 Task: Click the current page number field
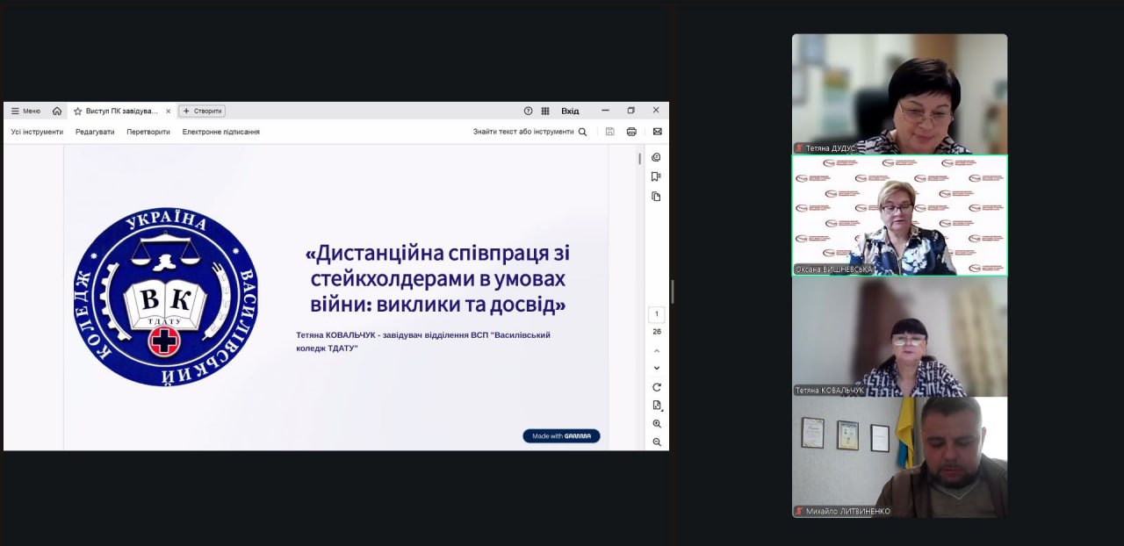point(657,314)
